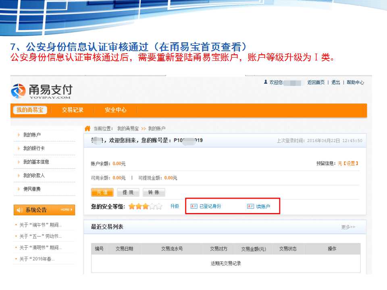The width and height of the screenshot is (387, 290).
Task: Open 我的基本信息 in the sidebar
Action: coord(36,162)
